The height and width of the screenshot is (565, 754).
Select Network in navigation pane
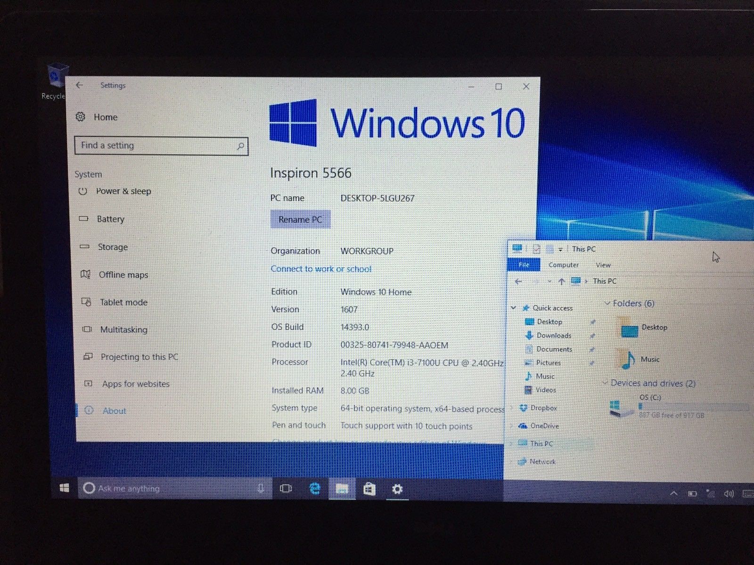pyautogui.click(x=537, y=462)
